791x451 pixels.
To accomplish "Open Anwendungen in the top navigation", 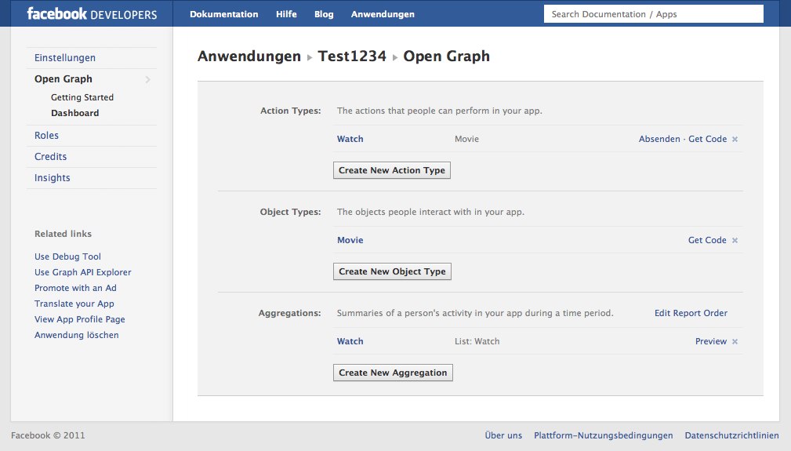I will click(383, 14).
